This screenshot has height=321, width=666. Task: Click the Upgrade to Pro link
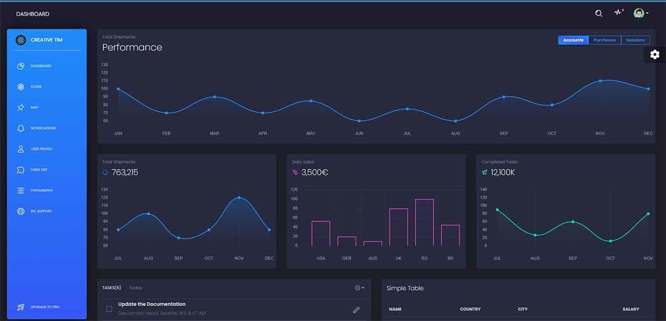coord(45,307)
